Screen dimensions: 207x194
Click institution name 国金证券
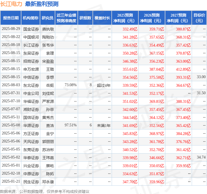tap(31, 29)
